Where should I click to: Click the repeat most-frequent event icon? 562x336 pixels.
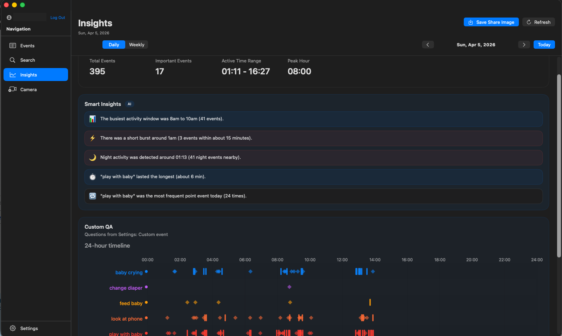pos(93,196)
